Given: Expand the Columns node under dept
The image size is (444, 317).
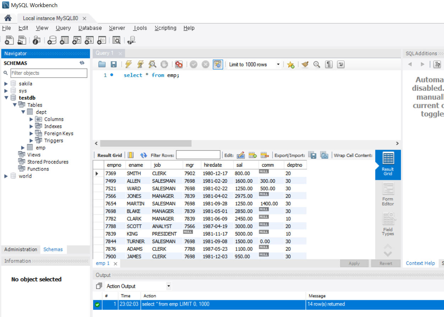Looking at the screenshot, I should coord(31,119).
